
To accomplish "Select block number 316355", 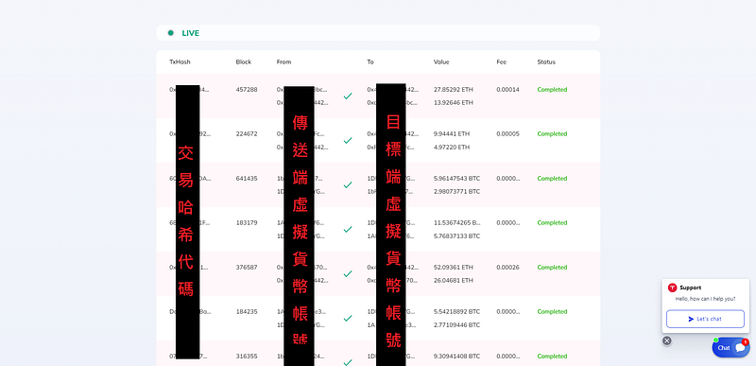I will tap(247, 356).
